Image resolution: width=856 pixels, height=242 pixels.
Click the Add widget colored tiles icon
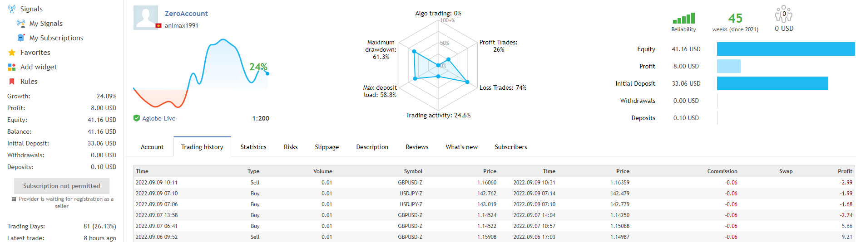click(x=12, y=67)
